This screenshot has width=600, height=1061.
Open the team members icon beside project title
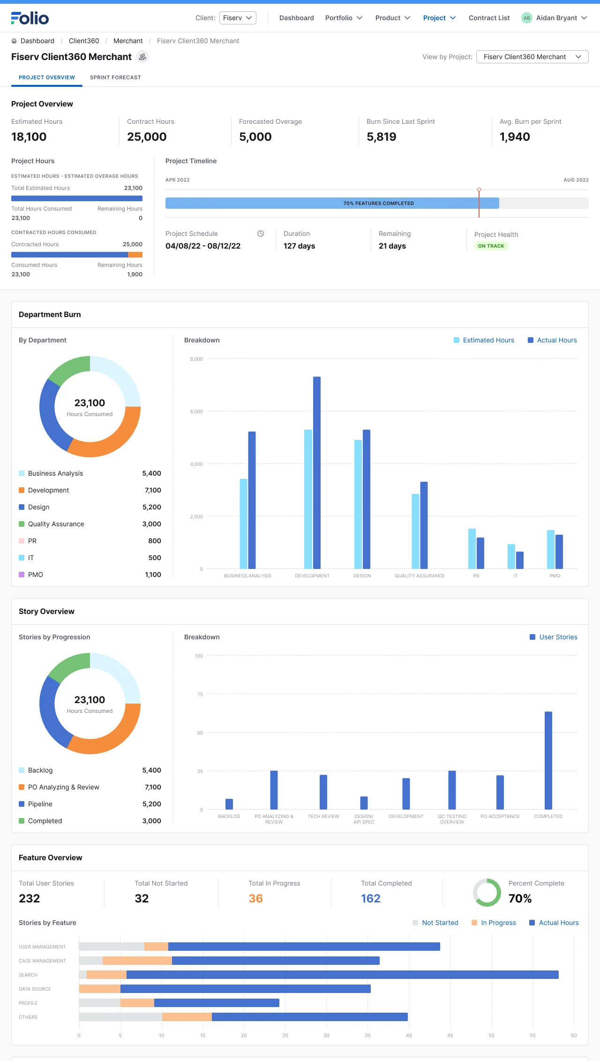(142, 57)
